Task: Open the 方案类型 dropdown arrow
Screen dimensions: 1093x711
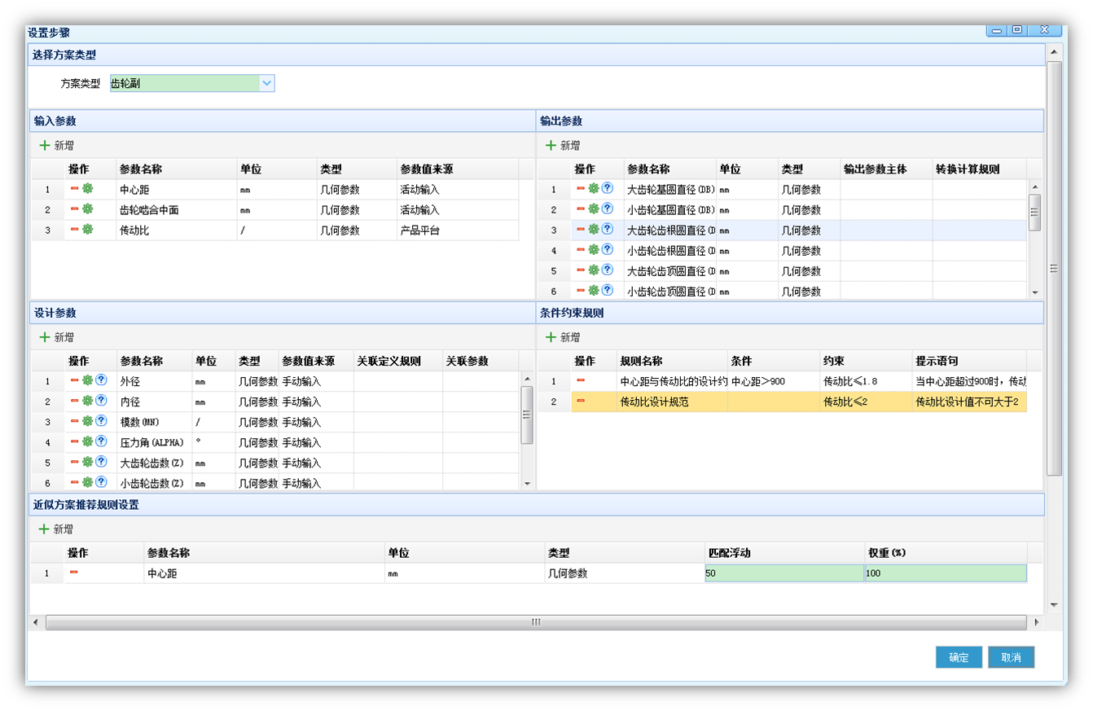Action: [267, 83]
